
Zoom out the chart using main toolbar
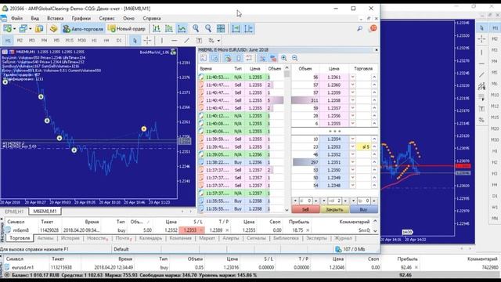(208, 29)
